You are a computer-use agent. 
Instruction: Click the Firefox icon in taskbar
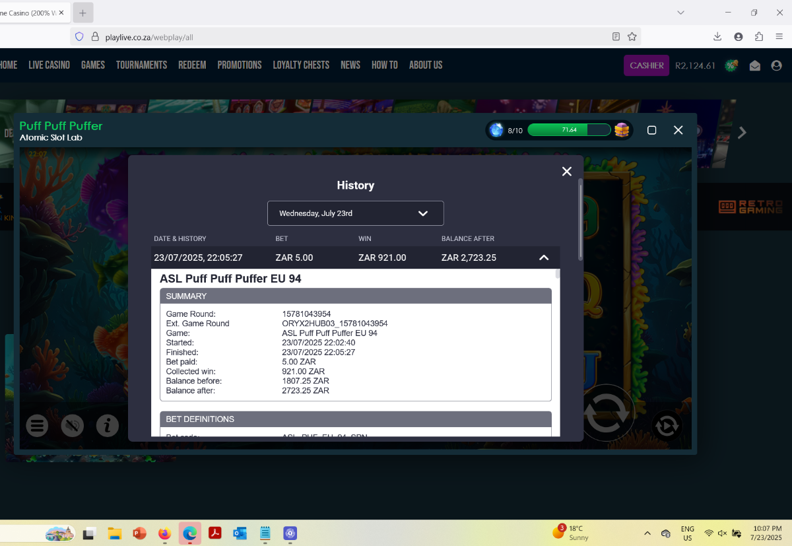point(164,533)
